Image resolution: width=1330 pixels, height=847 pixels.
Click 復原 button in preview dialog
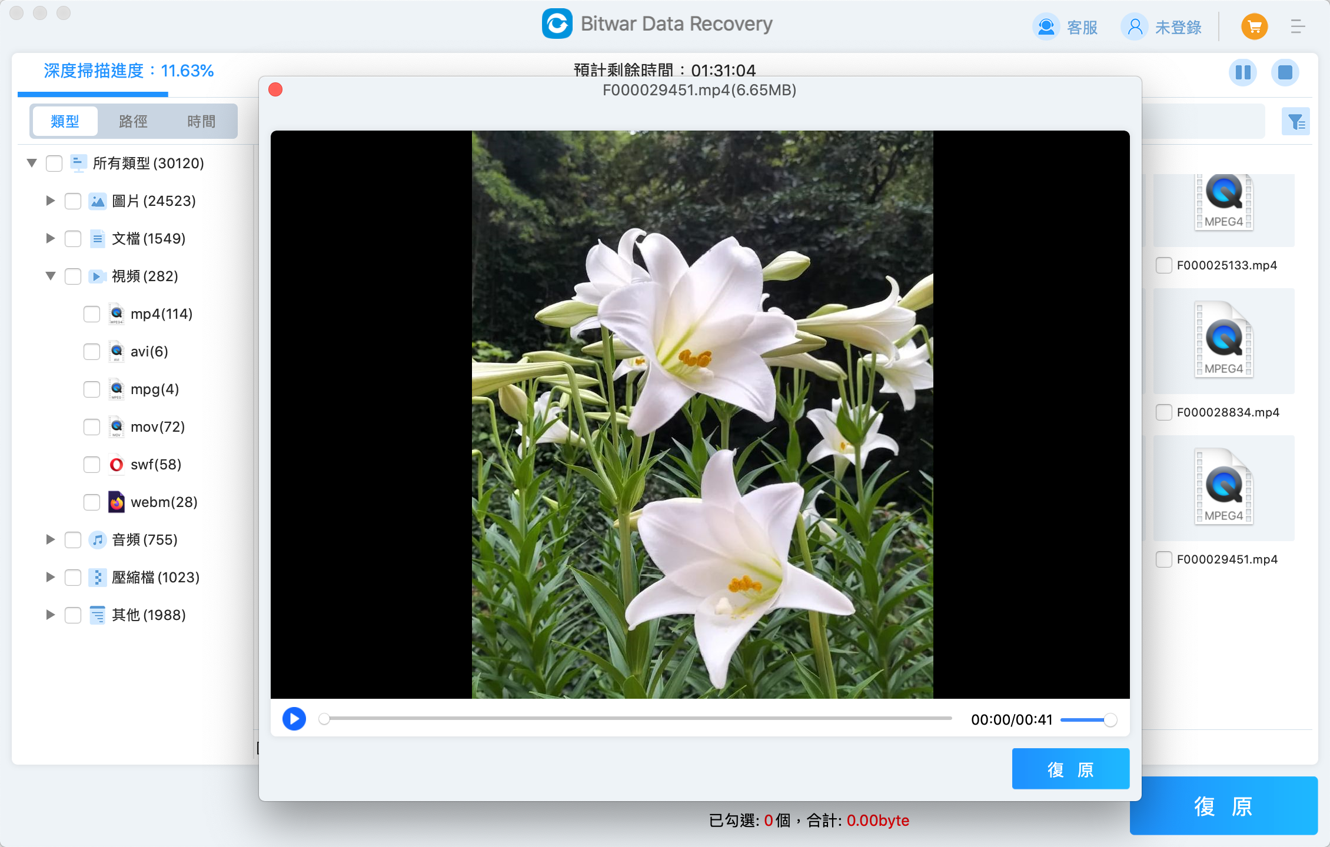point(1070,769)
